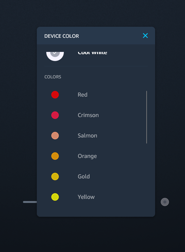The width and height of the screenshot is (185, 252).
Task: Click the Orange text label
Action: [87, 156]
